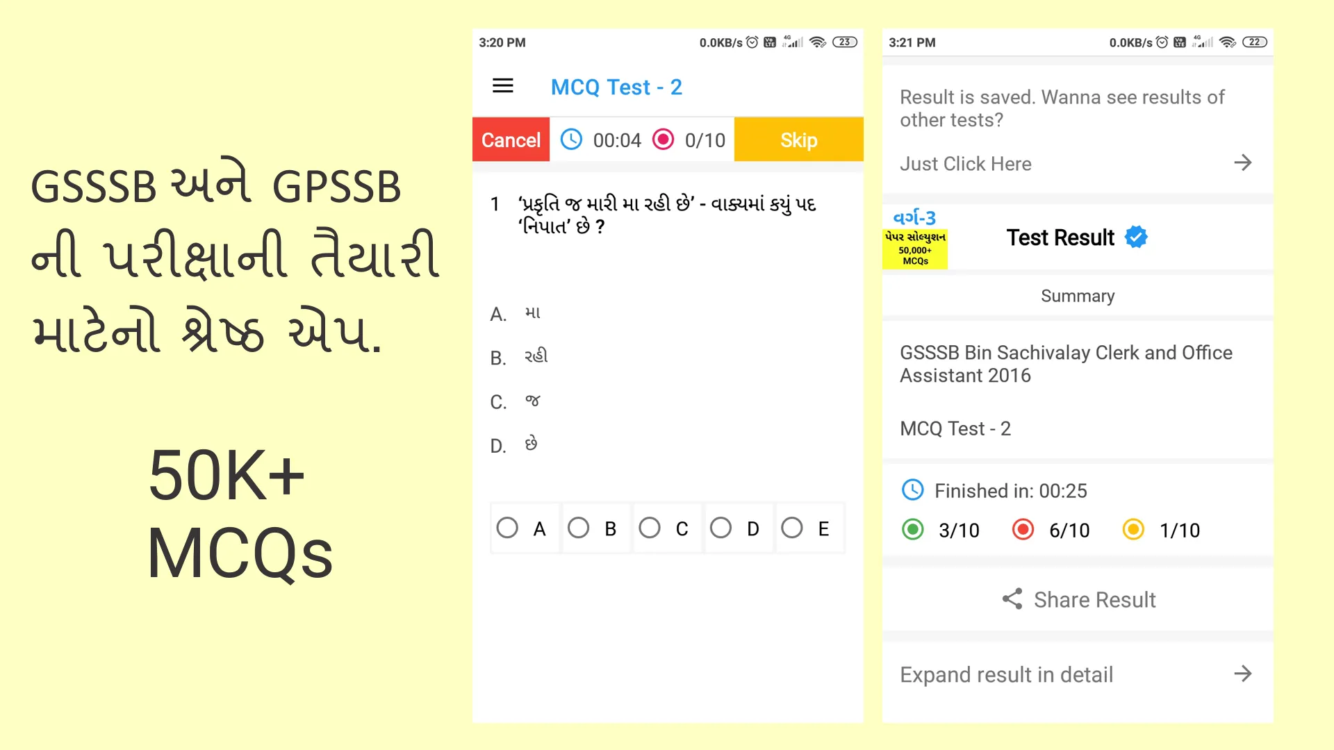Click the Share Result button
Screen dimensions: 1334x750
click(1078, 599)
